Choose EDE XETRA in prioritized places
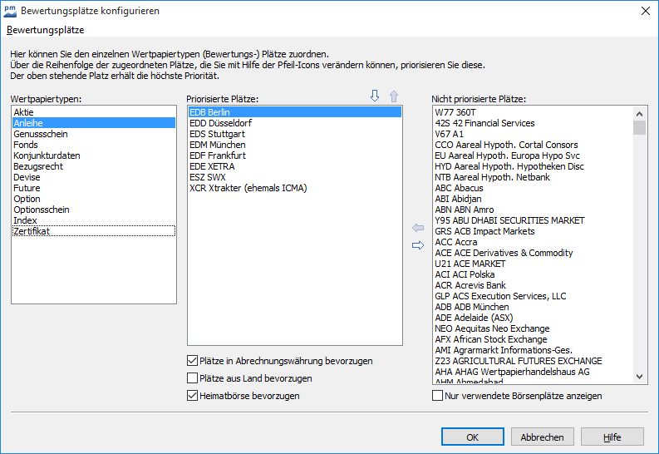The height and width of the screenshot is (454, 659). point(214,166)
